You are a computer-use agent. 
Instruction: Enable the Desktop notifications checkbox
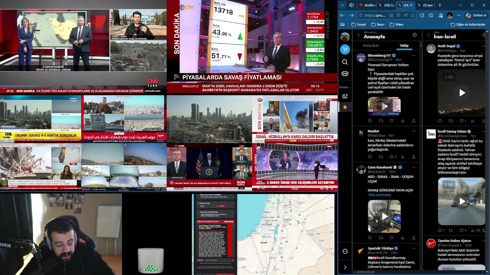coord(199,212)
